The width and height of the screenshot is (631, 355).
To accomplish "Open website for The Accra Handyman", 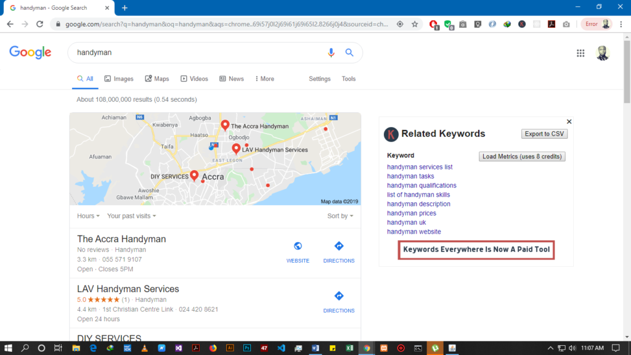I will click(x=298, y=252).
